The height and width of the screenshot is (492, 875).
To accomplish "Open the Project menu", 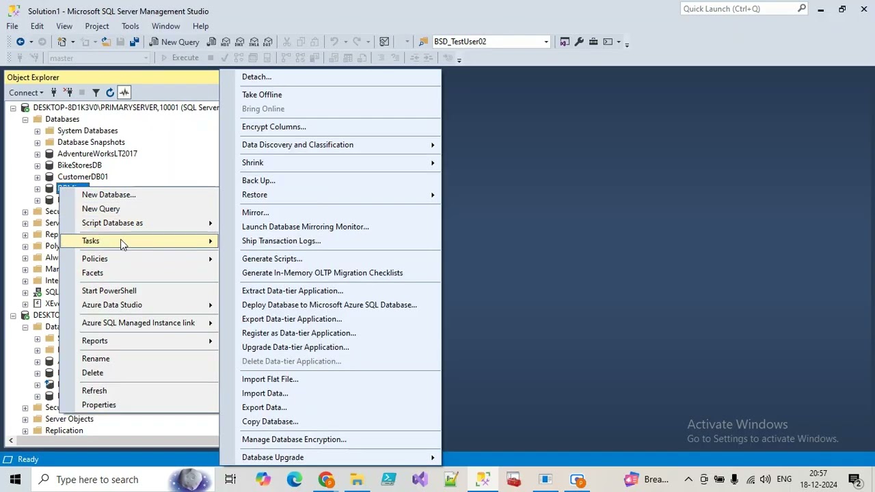I will (x=97, y=26).
